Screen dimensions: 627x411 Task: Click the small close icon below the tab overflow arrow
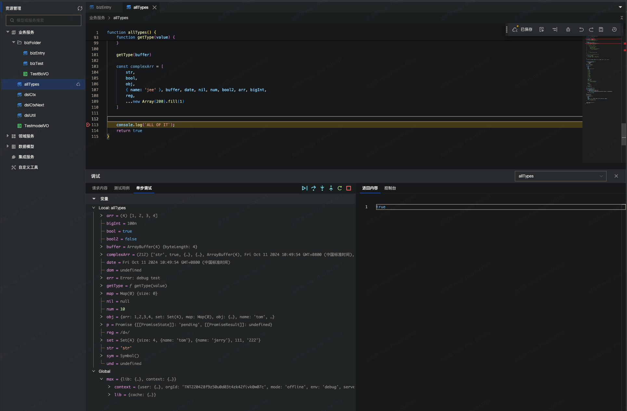click(622, 18)
